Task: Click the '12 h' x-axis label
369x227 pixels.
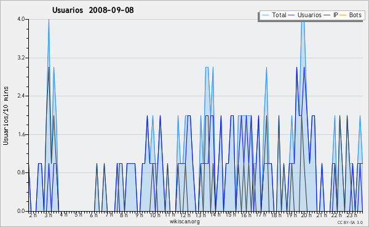Action: click(x=185, y=215)
